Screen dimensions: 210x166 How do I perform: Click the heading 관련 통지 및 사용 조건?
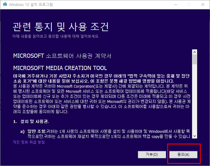pos(61,27)
